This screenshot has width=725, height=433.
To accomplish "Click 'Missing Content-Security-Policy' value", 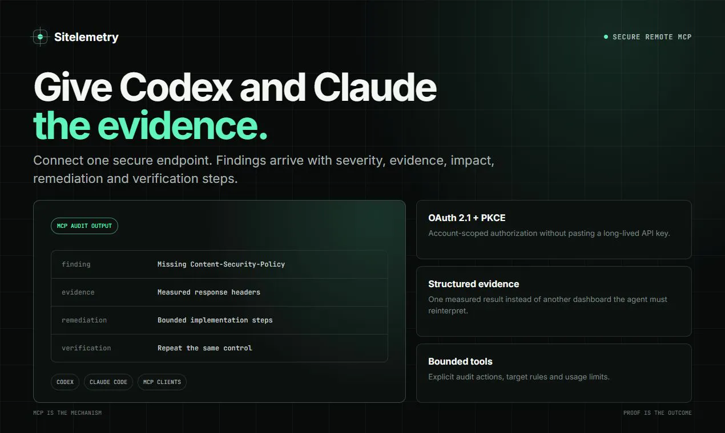I will point(221,264).
